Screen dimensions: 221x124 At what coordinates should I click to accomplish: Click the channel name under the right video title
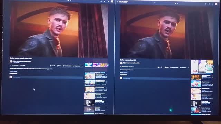click(132, 63)
